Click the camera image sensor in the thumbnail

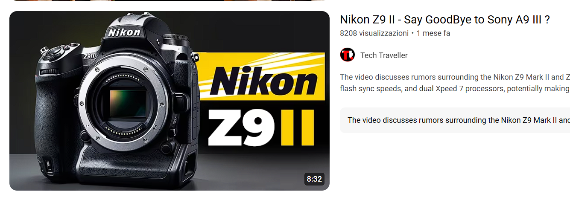[127, 105]
